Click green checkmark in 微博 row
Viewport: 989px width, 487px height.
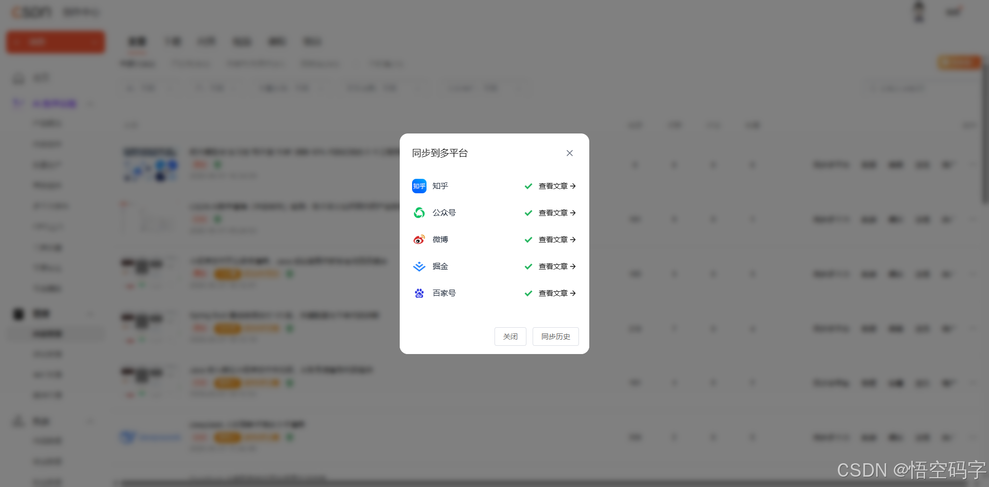528,240
